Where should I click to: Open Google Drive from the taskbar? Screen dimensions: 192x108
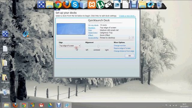[x=50, y=105]
